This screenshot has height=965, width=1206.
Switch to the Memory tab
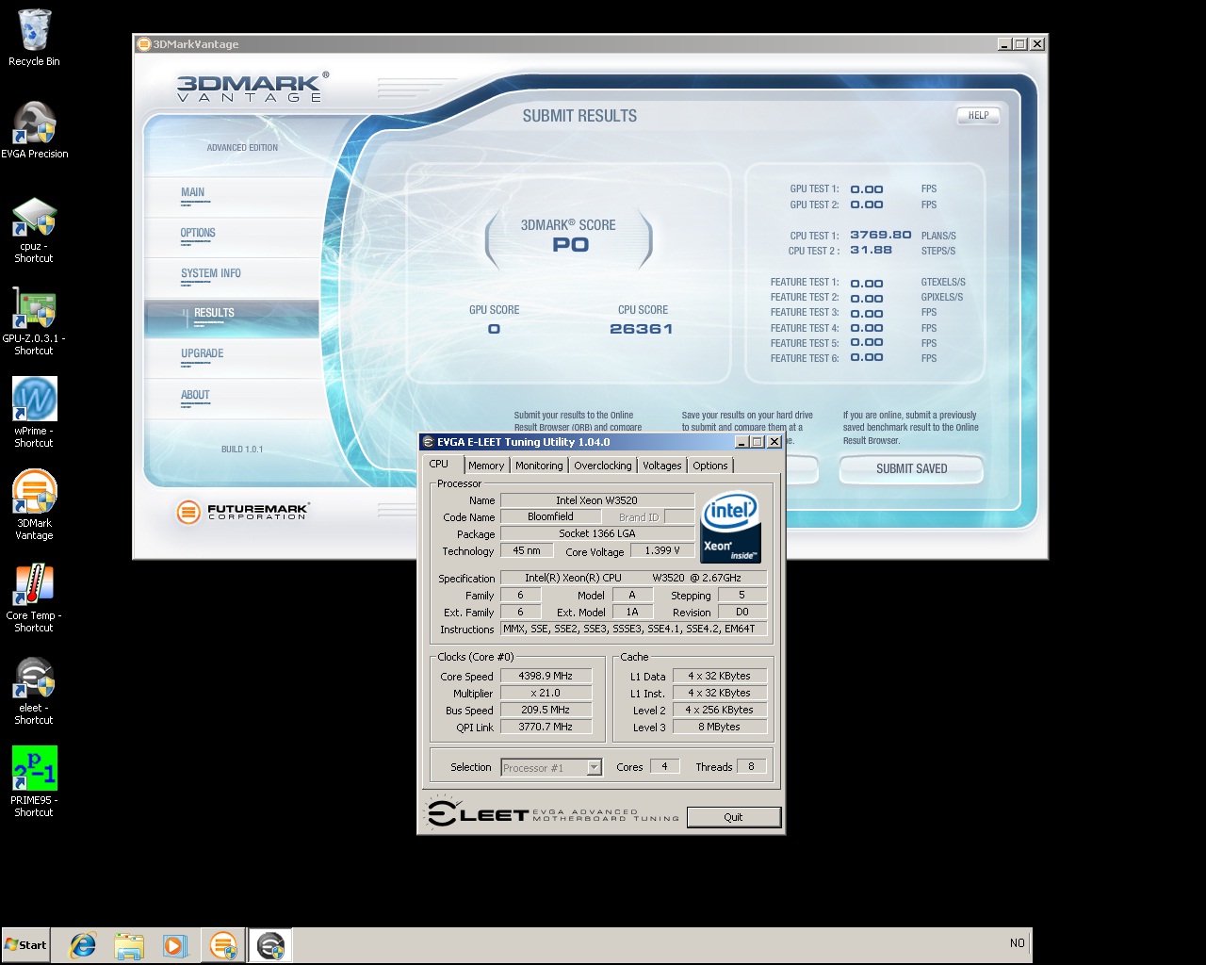pyautogui.click(x=486, y=466)
